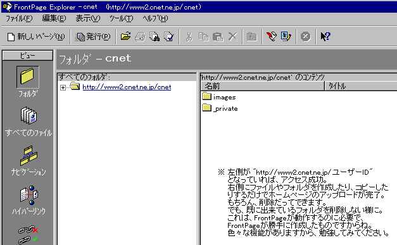Click the FrontPage Explorer title bar icon
Image resolution: width=397 pixels, height=245 pixels.
coord(7,7)
